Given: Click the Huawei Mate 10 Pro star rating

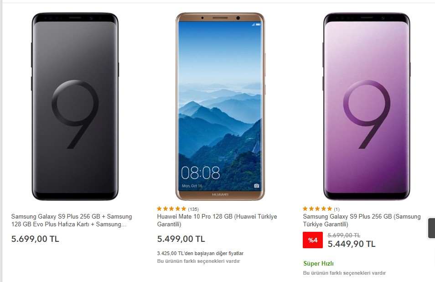Looking at the screenshot, I should (x=171, y=209).
